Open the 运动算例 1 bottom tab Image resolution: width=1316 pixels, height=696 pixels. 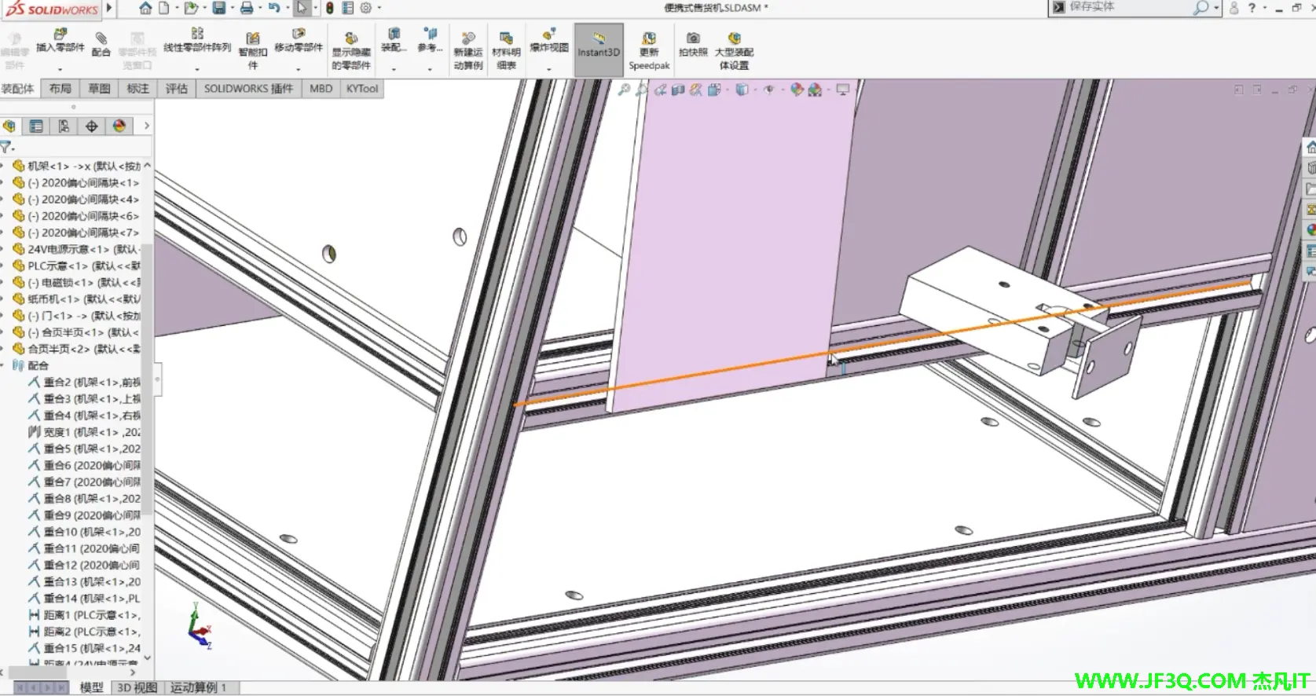198,687
